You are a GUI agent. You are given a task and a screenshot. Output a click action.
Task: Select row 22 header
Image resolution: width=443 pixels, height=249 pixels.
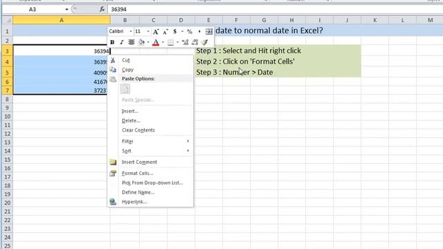click(x=8, y=220)
